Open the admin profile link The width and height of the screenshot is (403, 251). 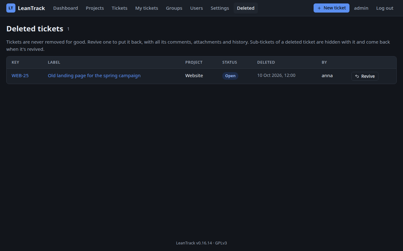361,8
